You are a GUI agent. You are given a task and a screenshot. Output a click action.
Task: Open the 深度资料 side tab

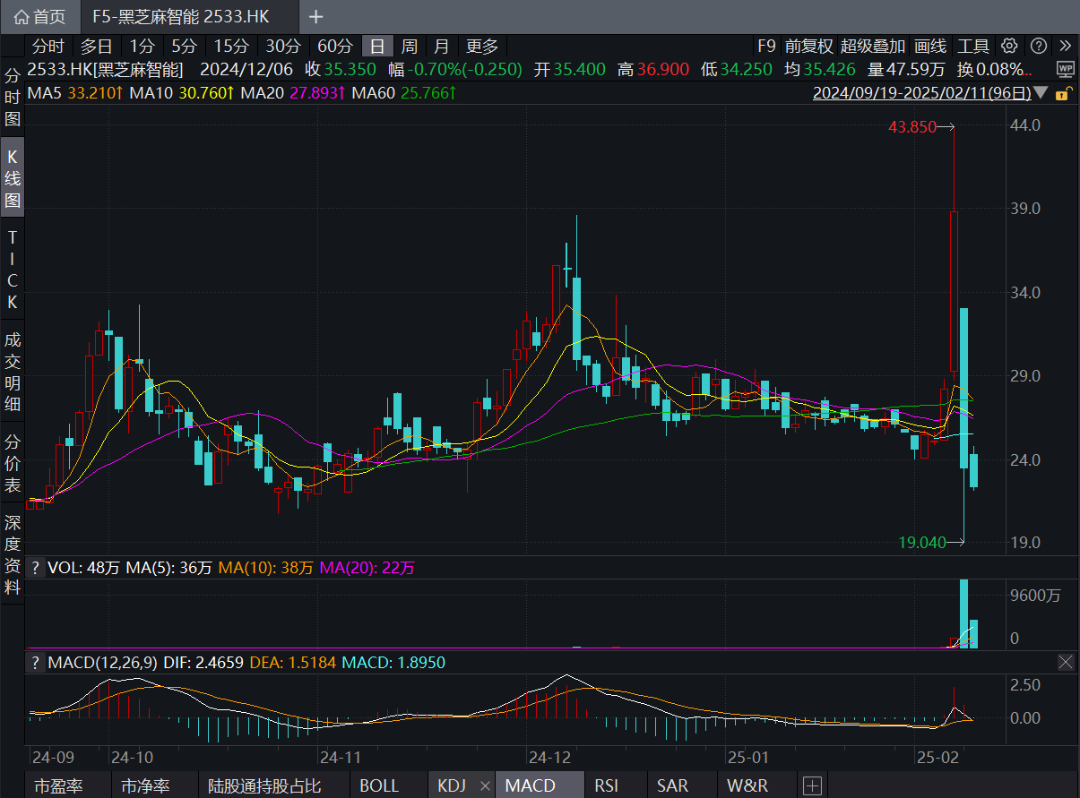coord(13,554)
